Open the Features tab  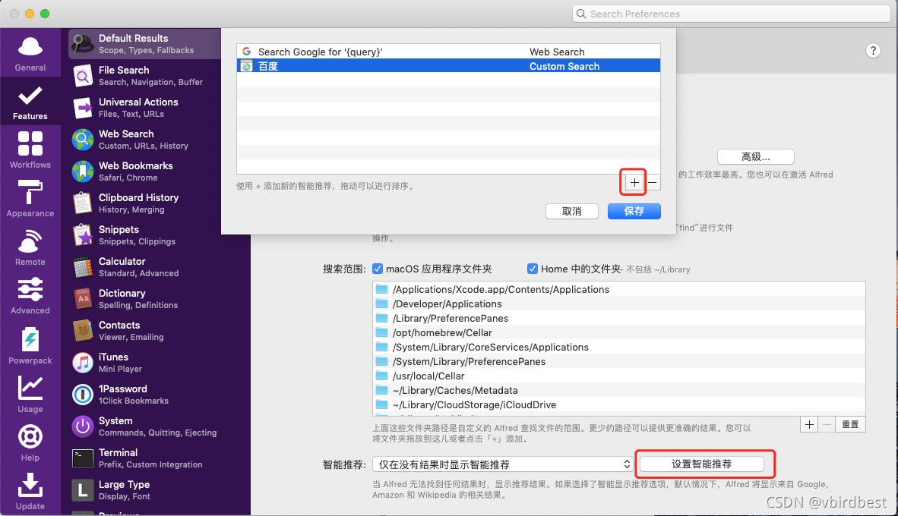(30, 102)
